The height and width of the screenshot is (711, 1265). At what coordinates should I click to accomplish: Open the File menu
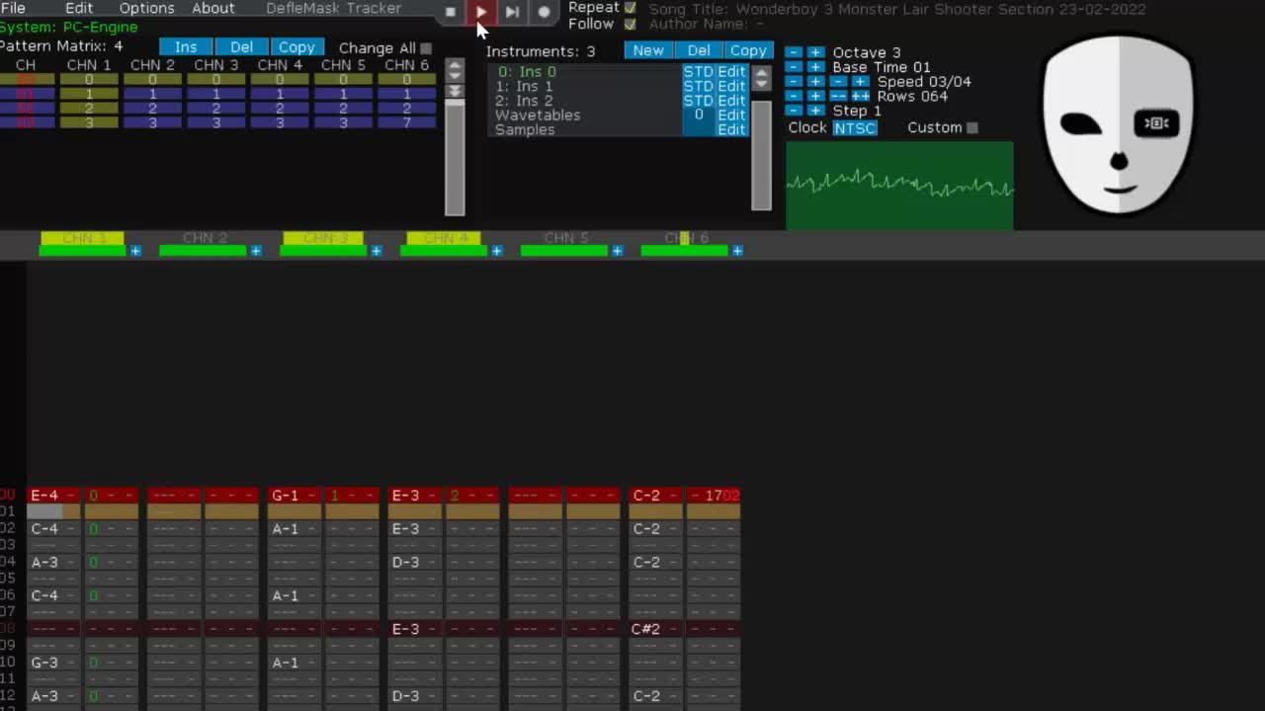(13, 8)
